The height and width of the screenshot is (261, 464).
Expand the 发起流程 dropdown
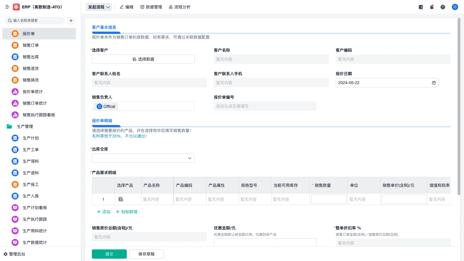click(x=99, y=7)
